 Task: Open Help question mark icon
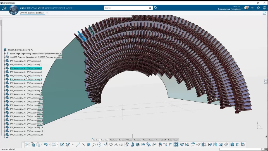pyautogui.click(x=264, y=8)
